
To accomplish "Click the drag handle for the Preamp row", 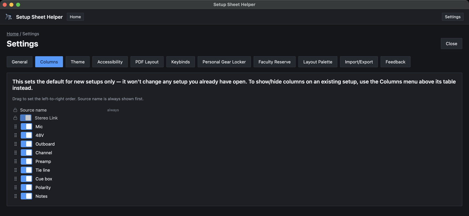I will [16, 161].
